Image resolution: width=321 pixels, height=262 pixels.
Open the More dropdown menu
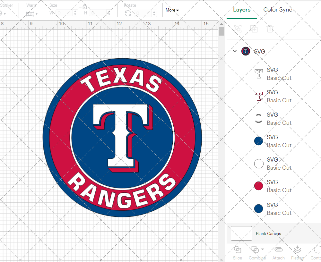(x=172, y=10)
